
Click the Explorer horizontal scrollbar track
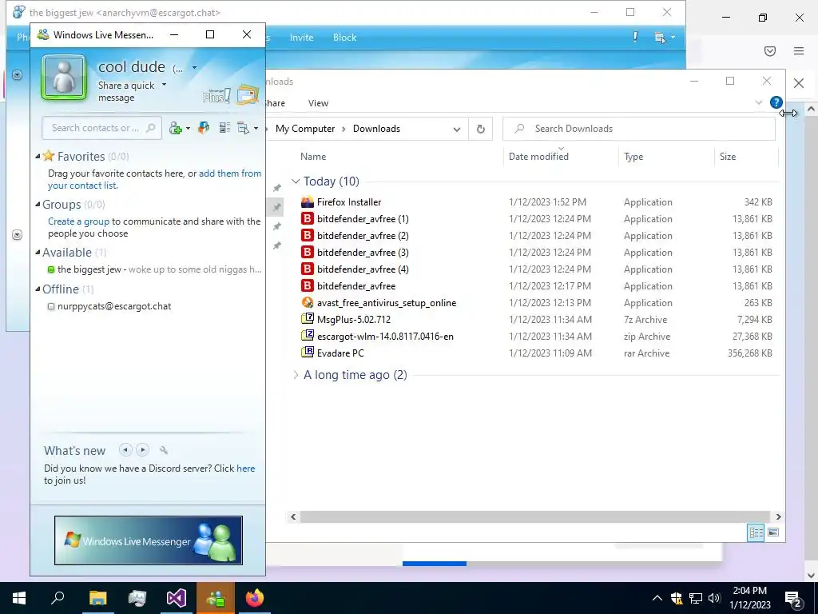[x=534, y=516]
